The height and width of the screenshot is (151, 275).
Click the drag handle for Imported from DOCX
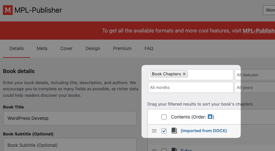point(154,131)
